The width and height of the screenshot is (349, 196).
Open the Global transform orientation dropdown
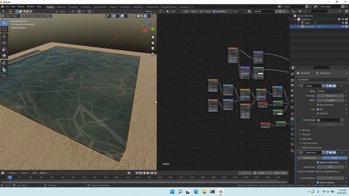(x=62, y=11)
